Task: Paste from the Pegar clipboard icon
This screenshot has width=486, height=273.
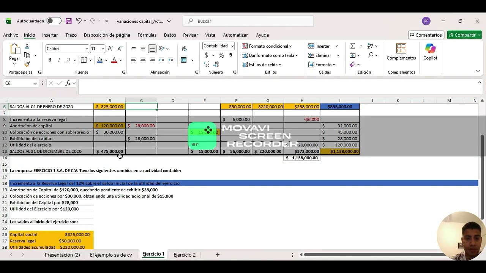Action: (15, 49)
